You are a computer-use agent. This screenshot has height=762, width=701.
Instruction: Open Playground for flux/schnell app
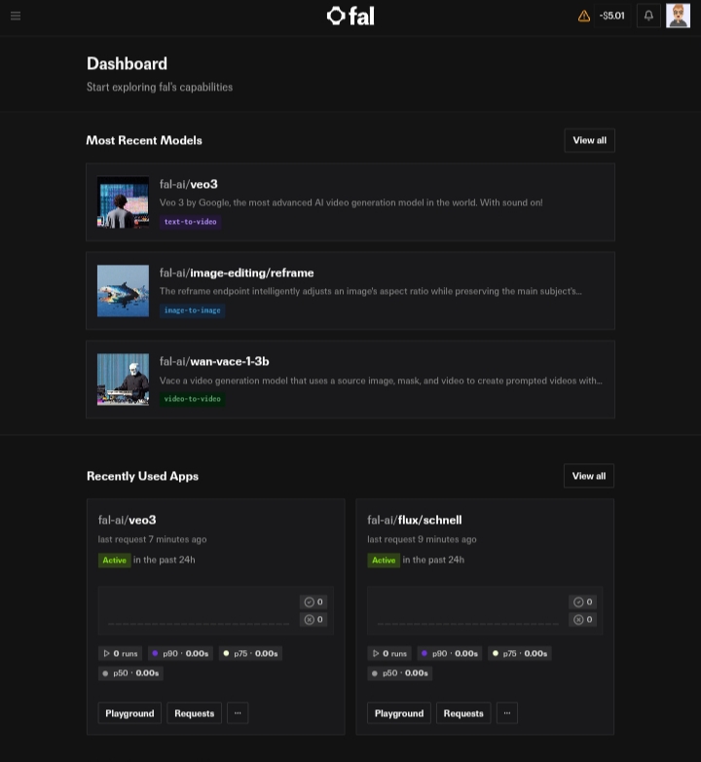(399, 713)
